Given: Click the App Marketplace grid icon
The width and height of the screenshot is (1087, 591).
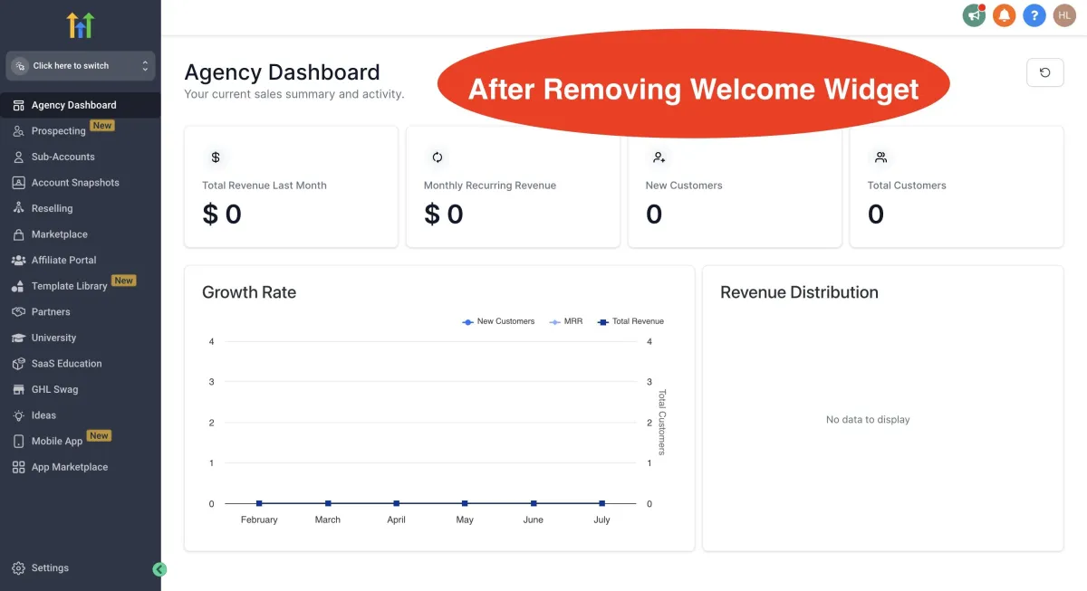Looking at the screenshot, I should (x=18, y=467).
